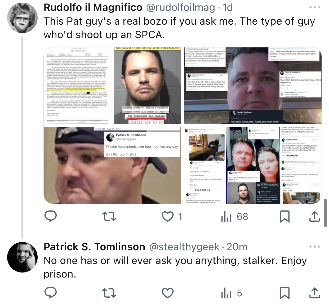Open more options on Patrick's reply
The width and height of the screenshot is (329, 308).
tap(315, 247)
